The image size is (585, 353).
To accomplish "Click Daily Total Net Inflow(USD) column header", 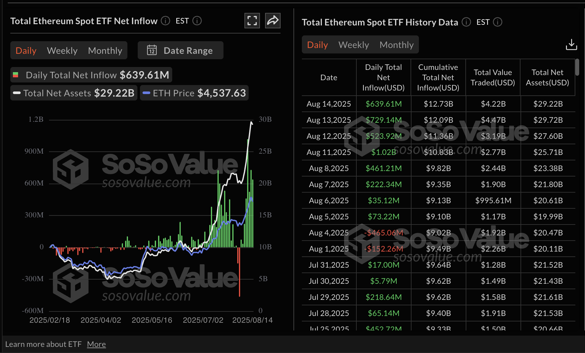I will (x=383, y=78).
